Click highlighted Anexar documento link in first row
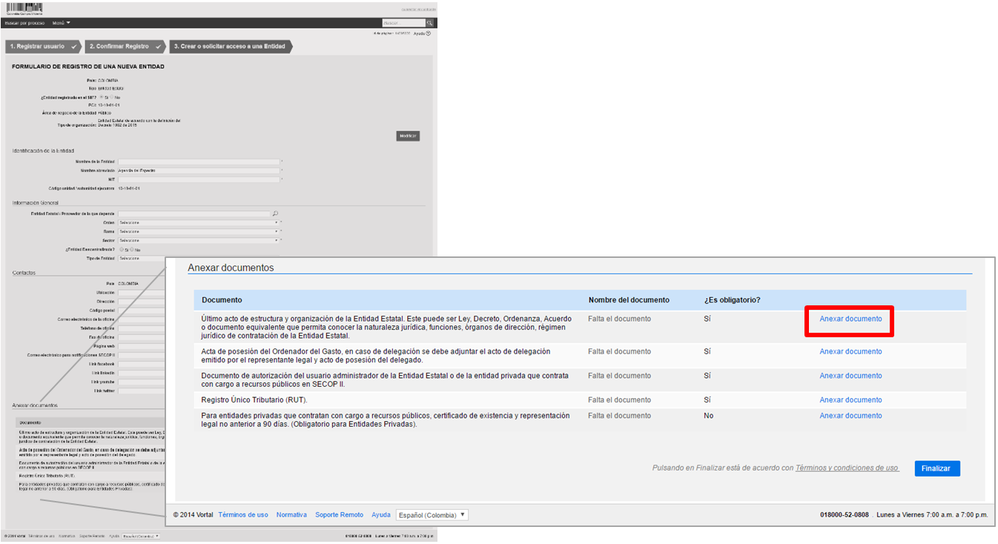This screenshot has width=998, height=544. point(850,319)
